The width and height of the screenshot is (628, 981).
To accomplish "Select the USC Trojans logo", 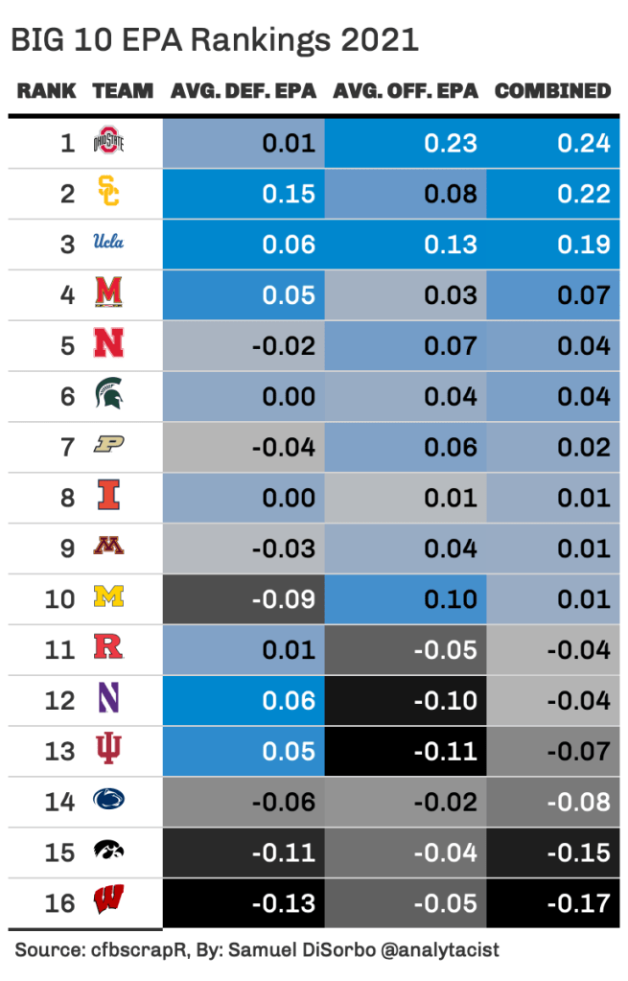I will click(x=108, y=194).
